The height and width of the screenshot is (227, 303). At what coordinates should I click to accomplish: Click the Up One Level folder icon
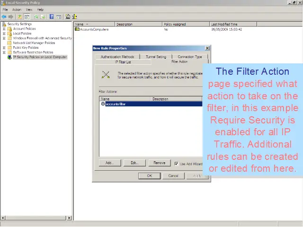tap(20, 17)
